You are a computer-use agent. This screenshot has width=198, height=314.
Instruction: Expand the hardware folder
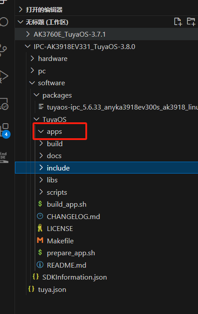(106, 59)
